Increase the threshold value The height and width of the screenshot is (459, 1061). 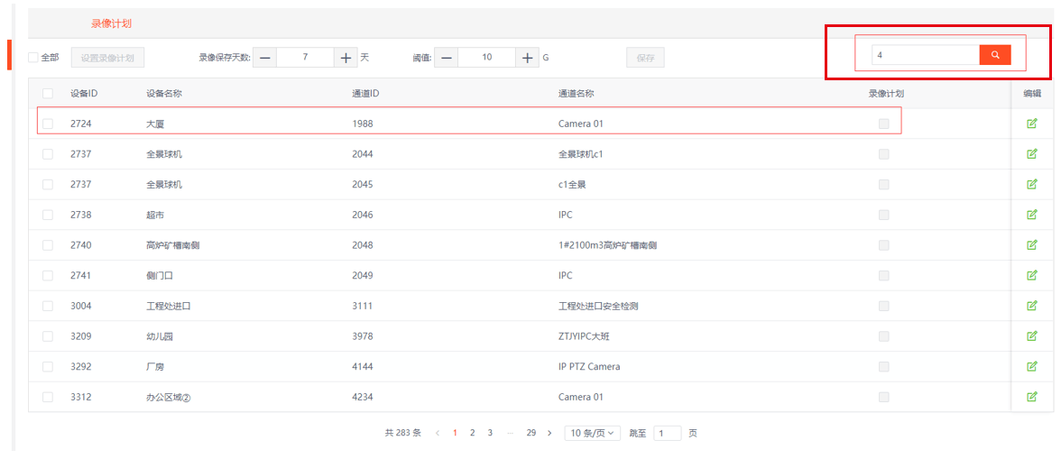(x=527, y=58)
